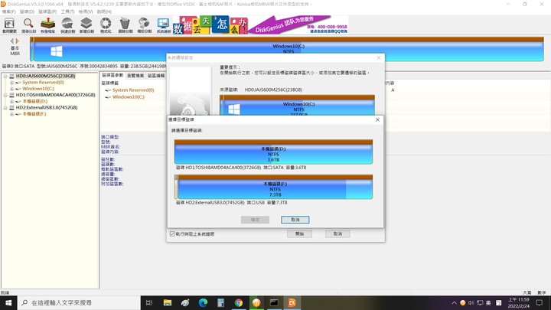551x310 pixels.
Task: Collapse the HD1:TOSHIBAMD04ACA400 tree node
Action: coord(5,95)
